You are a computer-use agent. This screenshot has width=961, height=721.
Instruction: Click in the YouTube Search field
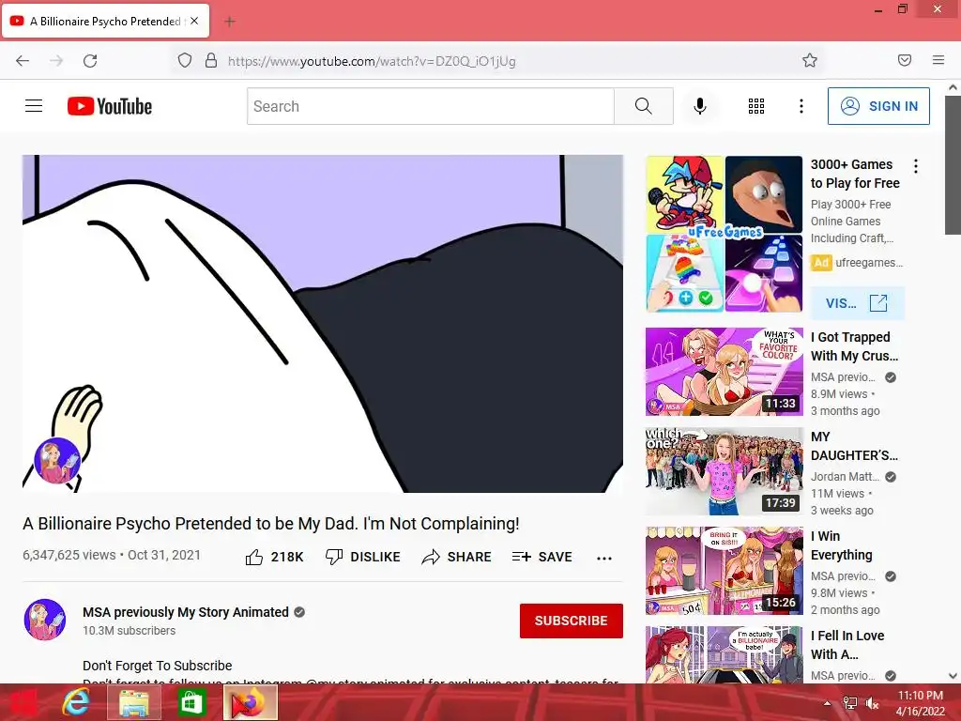431,106
